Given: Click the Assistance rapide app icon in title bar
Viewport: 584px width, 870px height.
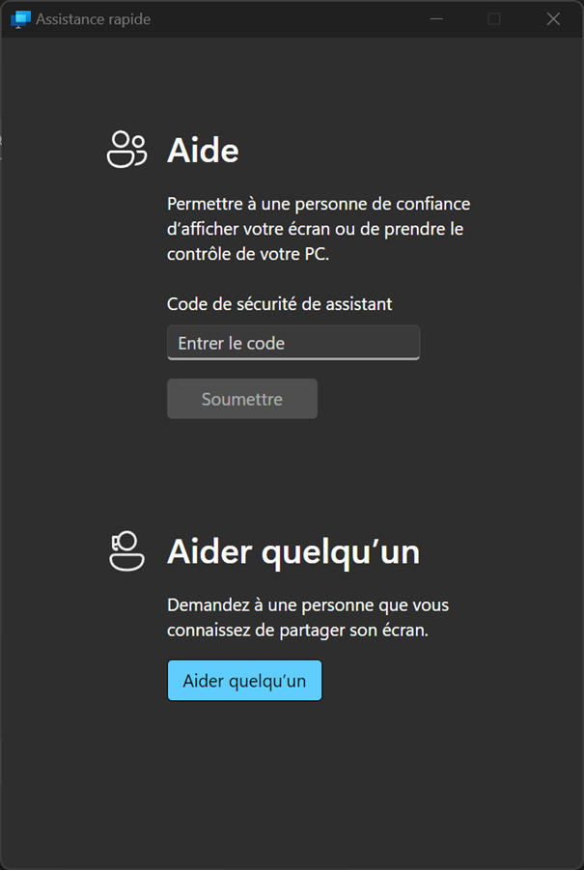Looking at the screenshot, I should point(20,19).
